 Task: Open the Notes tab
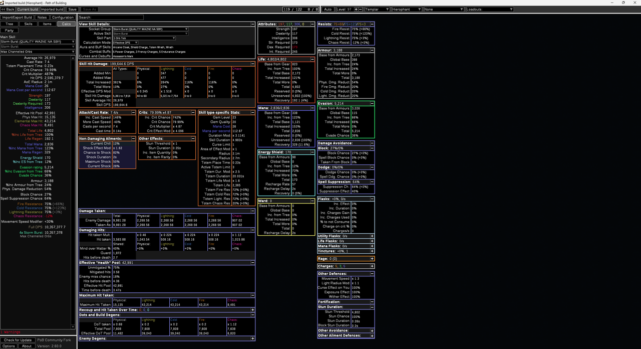[42, 18]
